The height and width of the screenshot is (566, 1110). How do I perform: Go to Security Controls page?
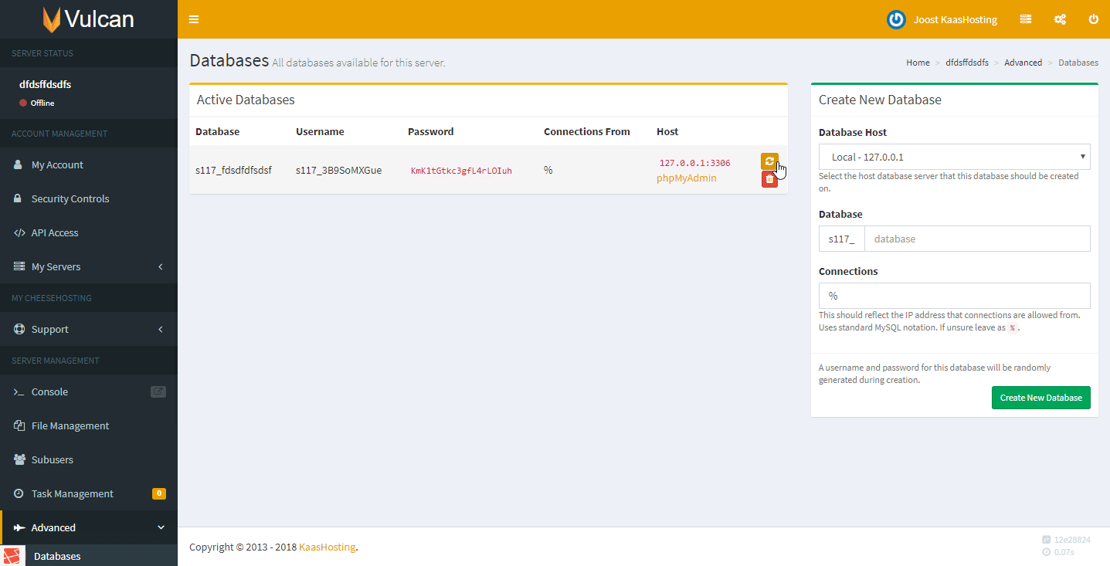[x=70, y=198]
